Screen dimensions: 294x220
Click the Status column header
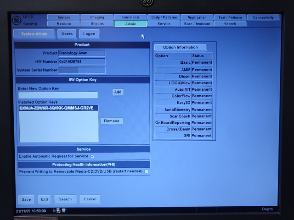pyautogui.click(x=202, y=56)
